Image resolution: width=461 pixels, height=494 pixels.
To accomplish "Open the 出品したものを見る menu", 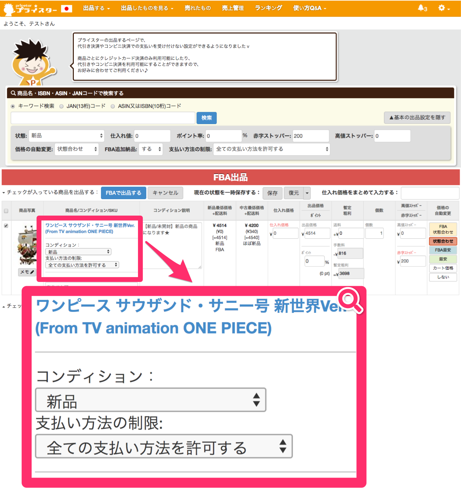I will (147, 8).
